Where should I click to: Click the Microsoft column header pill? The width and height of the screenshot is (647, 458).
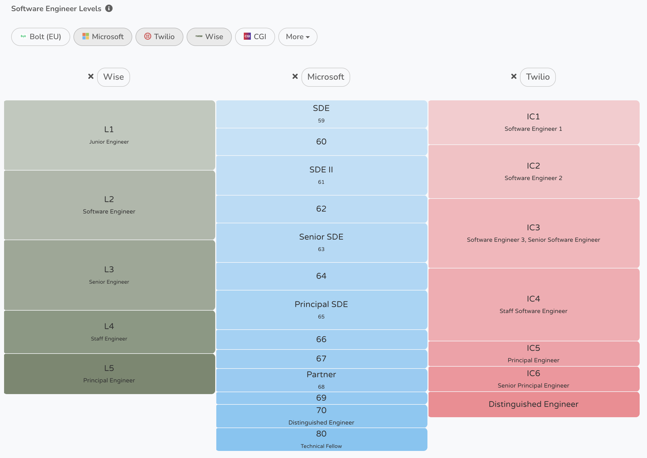pos(326,77)
